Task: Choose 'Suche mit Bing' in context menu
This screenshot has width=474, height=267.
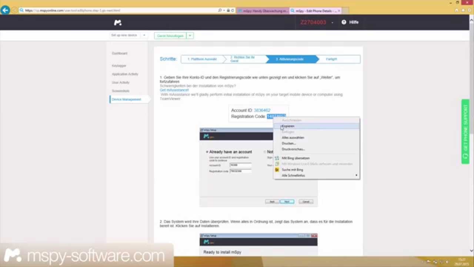Action: pos(316,169)
